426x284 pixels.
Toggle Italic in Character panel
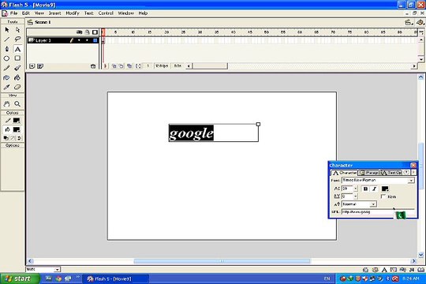coord(375,189)
